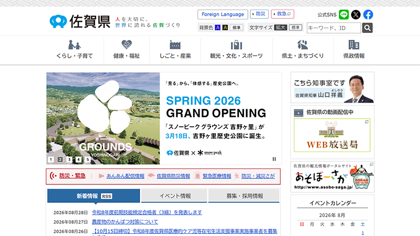Open the RSS feed badge
Screen dimensions: 420x236
(107, 196)
